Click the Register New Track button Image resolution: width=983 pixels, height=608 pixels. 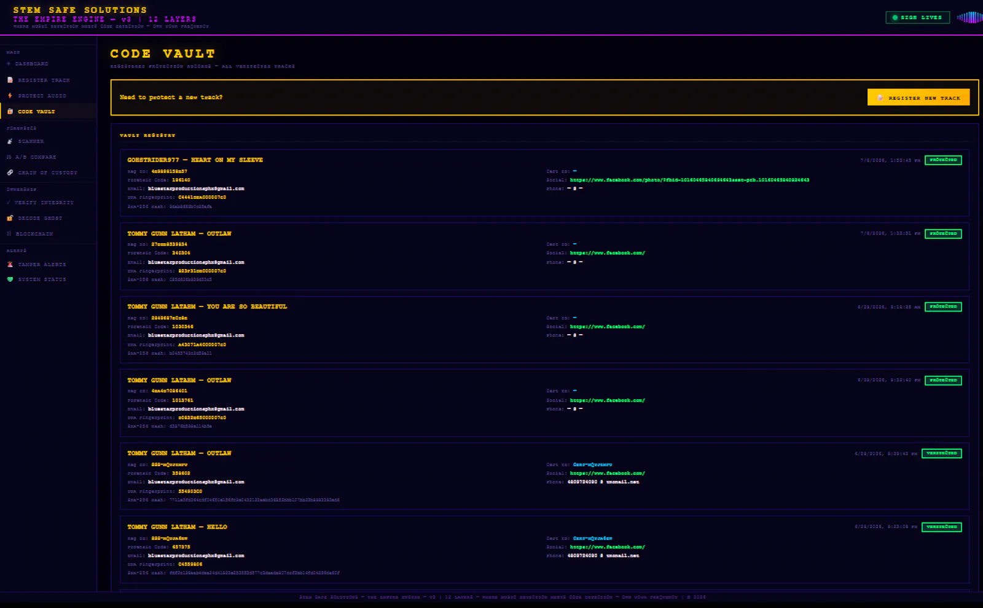(x=918, y=97)
